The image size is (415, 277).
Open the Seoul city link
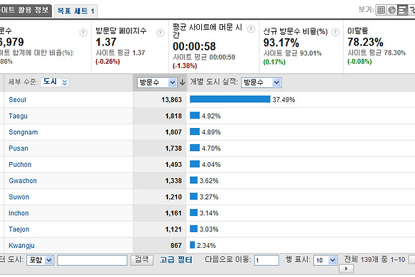point(18,100)
